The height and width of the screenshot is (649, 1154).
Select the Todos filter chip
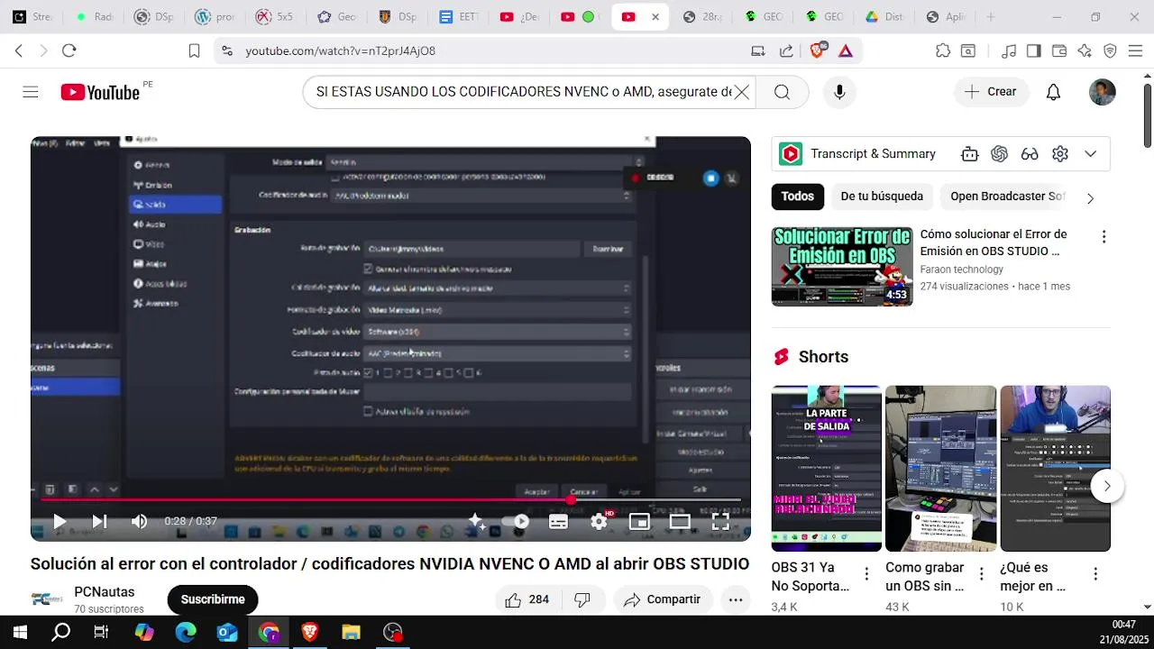click(x=797, y=197)
